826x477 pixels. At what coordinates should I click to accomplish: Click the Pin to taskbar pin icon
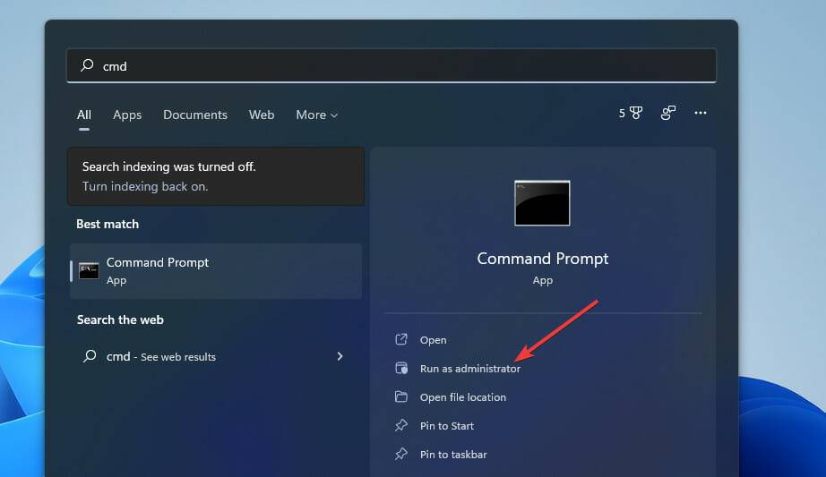click(401, 455)
